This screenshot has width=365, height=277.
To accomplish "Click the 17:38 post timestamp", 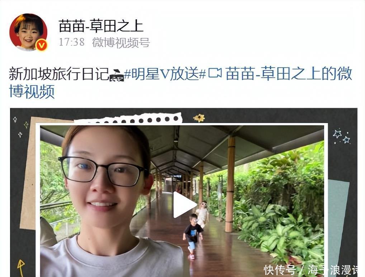I will tap(71, 42).
